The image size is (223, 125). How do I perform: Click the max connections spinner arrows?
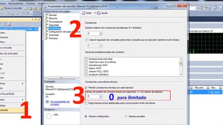coord(101,34)
